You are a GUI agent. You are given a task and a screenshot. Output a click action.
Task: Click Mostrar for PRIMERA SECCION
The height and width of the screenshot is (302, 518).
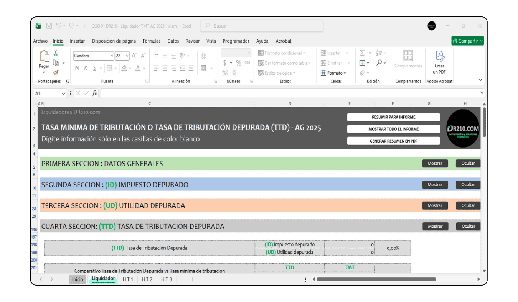click(x=435, y=163)
